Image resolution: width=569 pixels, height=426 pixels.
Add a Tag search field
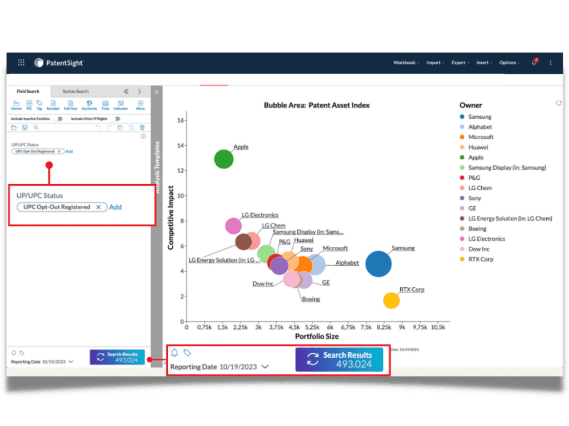39,105
